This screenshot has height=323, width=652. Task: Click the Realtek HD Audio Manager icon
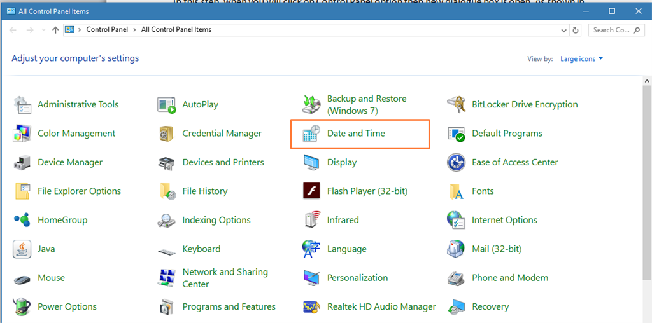click(x=311, y=307)
